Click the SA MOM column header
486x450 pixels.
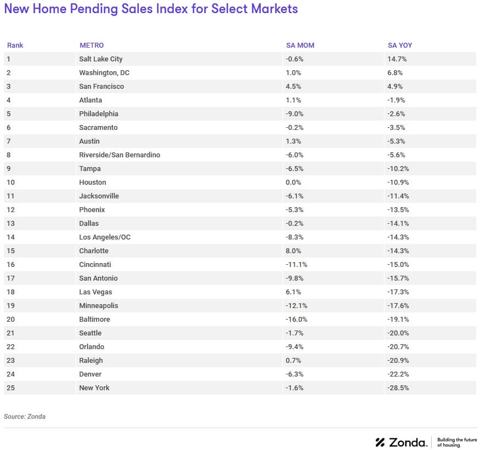pyautogui.click(x=300, y=45)
